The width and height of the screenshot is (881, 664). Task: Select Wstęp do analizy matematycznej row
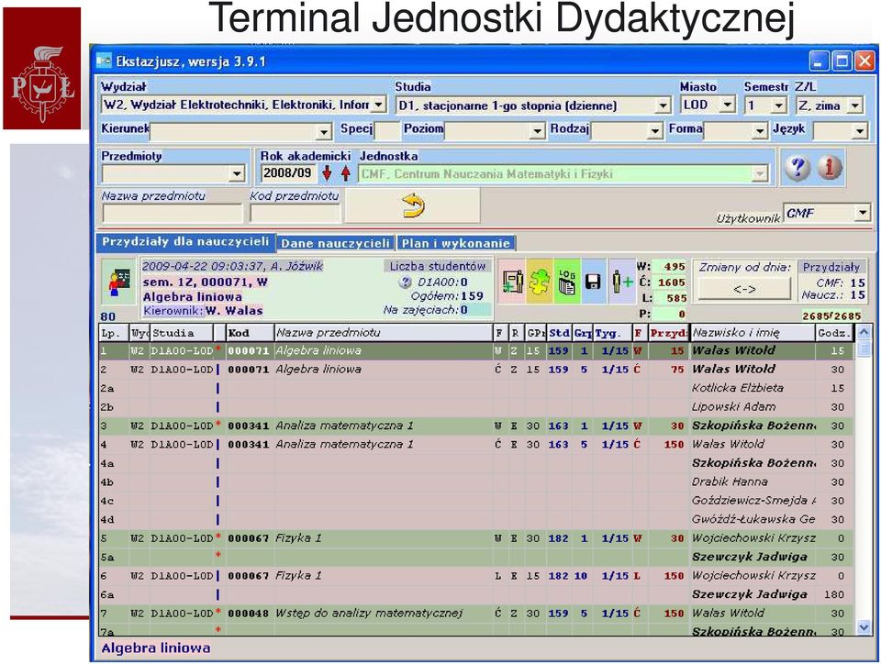coord(476,613)
